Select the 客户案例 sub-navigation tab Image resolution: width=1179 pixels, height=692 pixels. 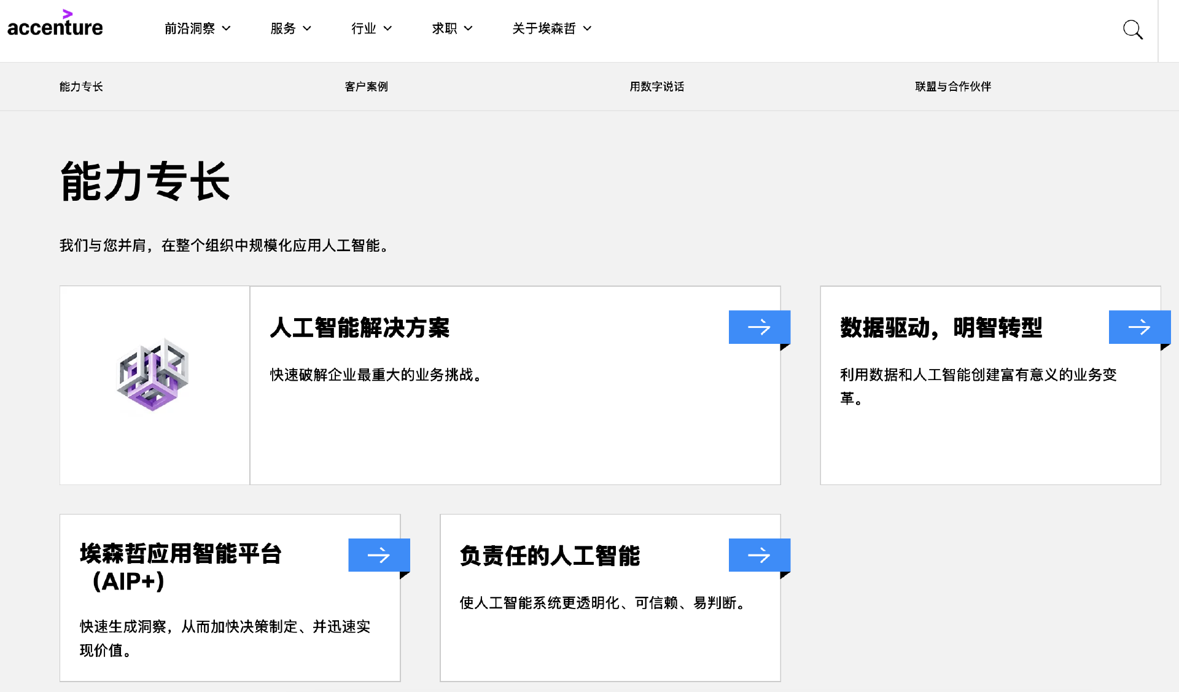[x=366, y=87]
